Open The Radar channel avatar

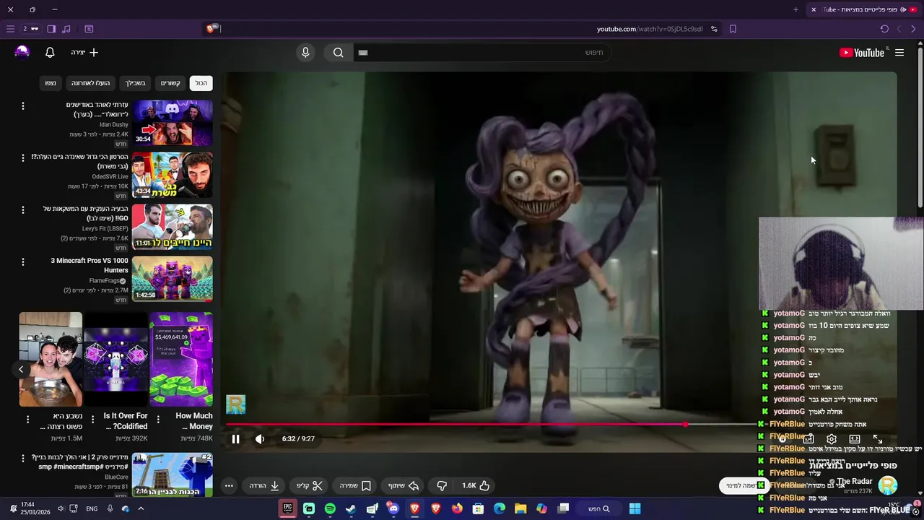pos(887,485)
